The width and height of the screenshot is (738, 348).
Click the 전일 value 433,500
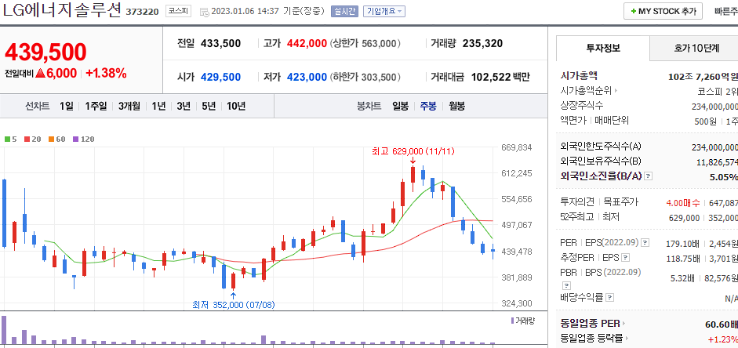coord(220,44)
